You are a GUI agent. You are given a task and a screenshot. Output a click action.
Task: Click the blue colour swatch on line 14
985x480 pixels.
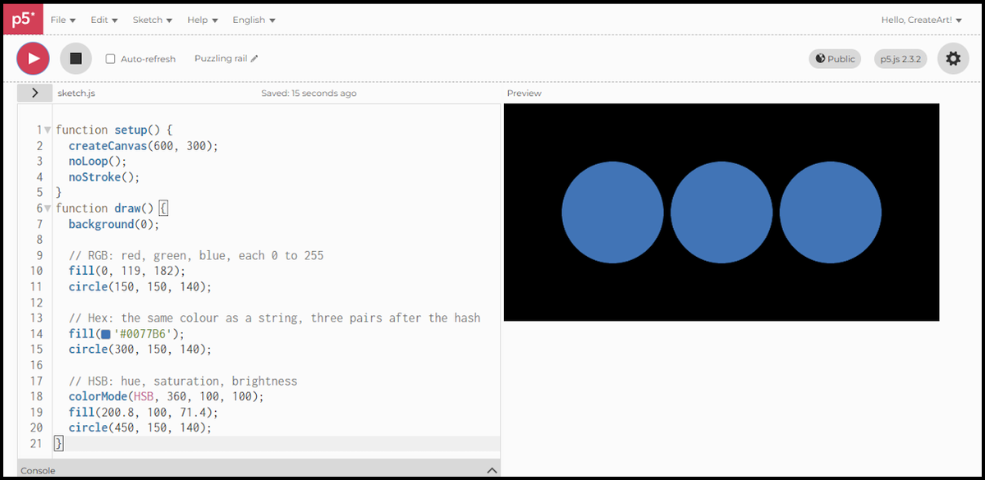[x=105, y=334]
